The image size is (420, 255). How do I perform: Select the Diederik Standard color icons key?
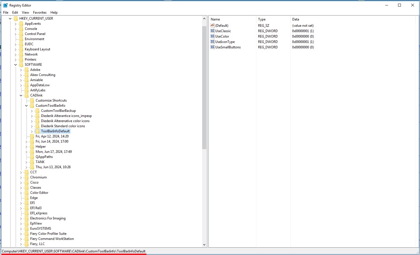click(63, 126)
